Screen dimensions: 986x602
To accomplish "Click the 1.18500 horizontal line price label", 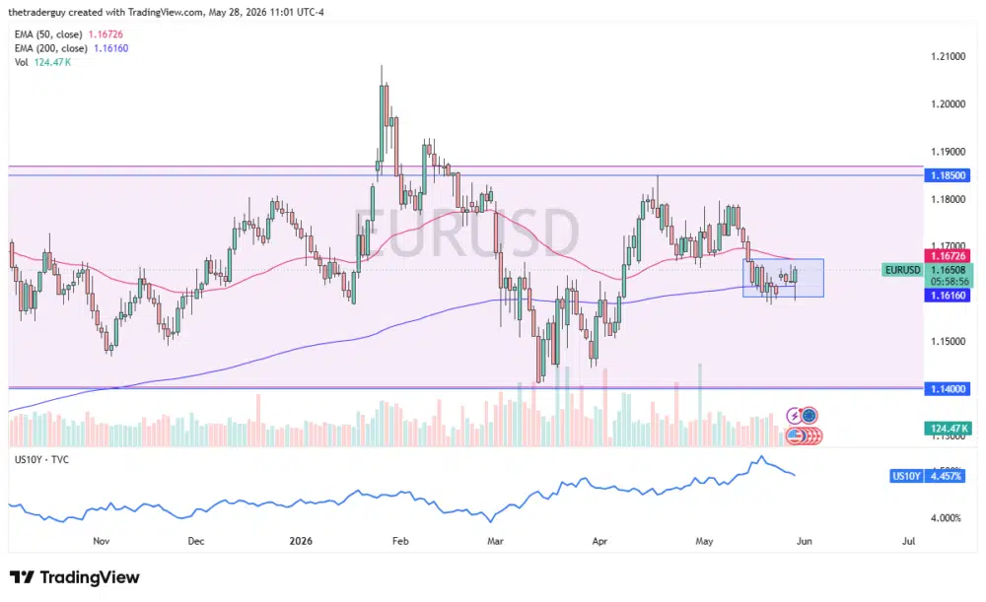I will point(948,175).
